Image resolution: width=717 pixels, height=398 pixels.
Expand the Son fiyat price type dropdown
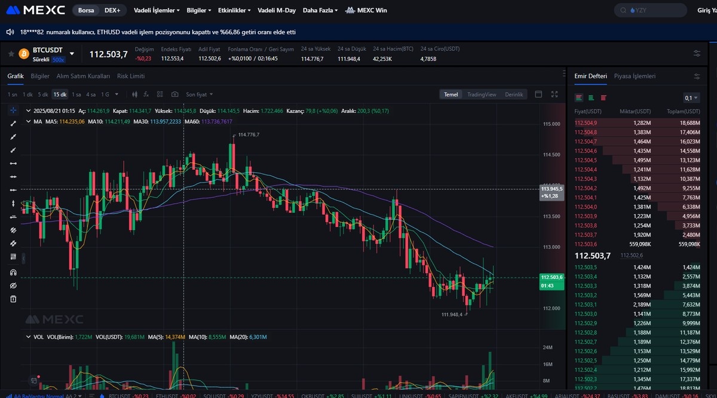pos(199,94)
